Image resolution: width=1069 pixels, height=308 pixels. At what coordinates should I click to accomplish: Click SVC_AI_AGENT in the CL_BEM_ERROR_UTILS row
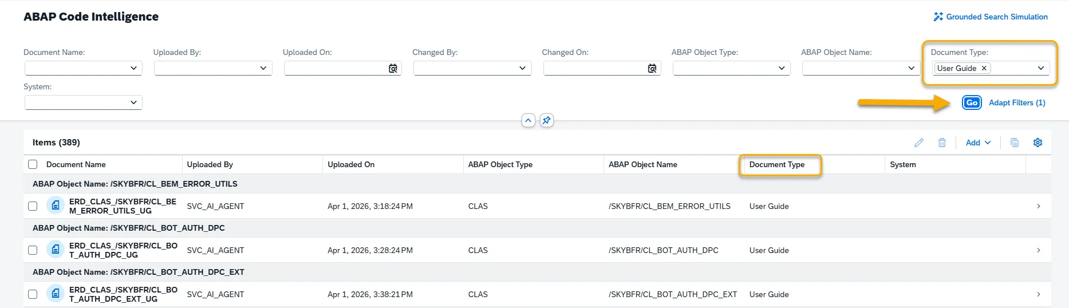215,206
